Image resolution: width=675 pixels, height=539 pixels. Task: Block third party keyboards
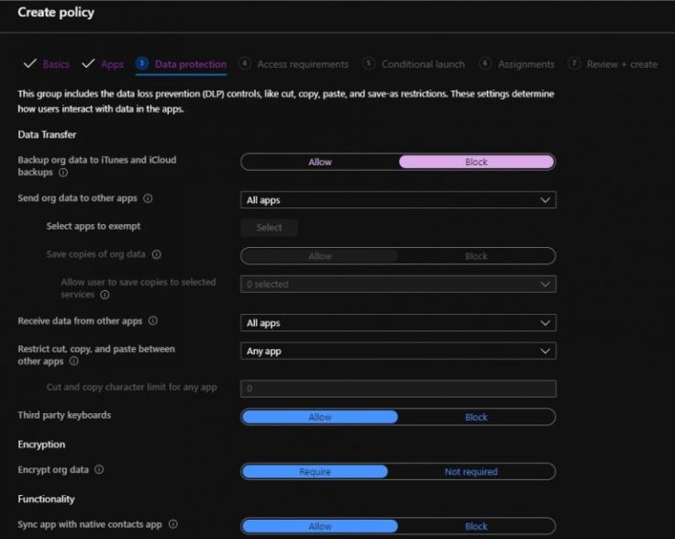click(476, 417)
